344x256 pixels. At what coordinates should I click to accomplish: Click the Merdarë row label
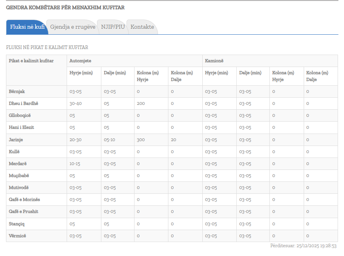(18, 164)
